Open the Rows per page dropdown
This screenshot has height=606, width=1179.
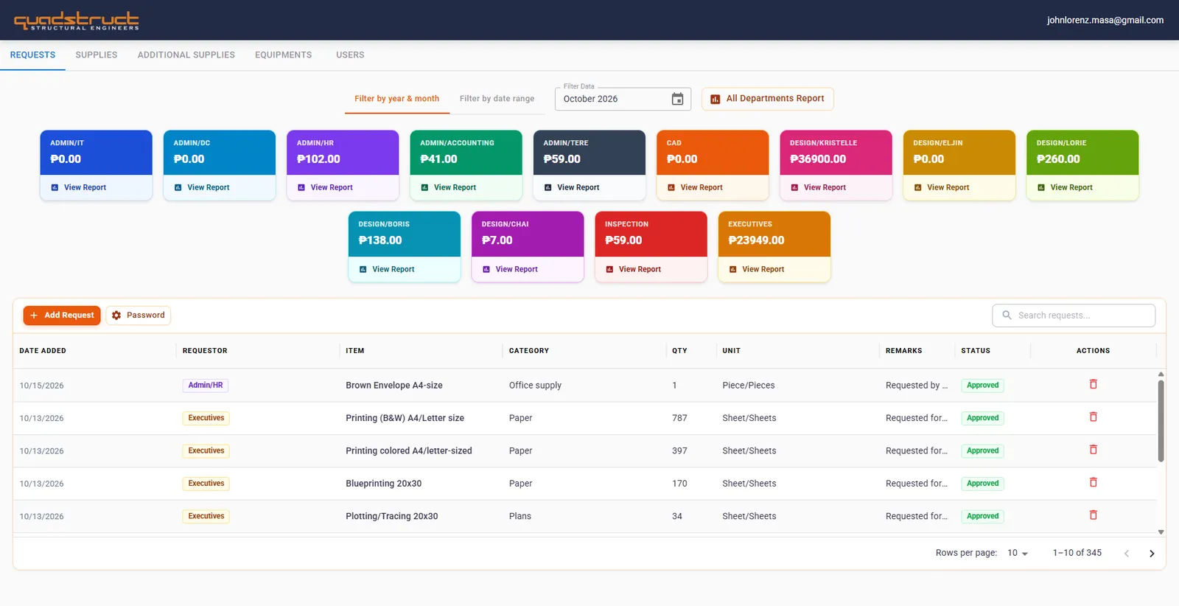tap(1018, 553)
